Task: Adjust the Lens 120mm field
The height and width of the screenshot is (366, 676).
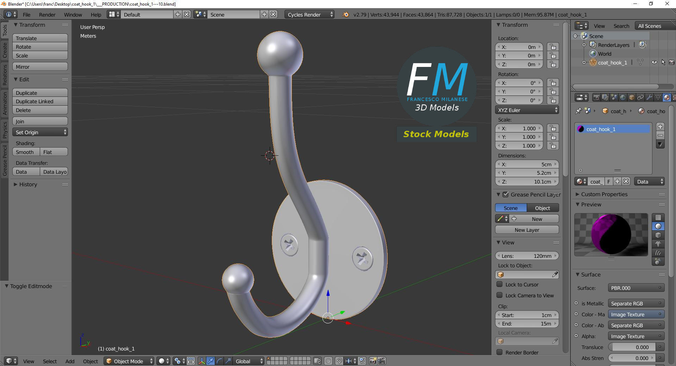Action: tap(527, 256)
